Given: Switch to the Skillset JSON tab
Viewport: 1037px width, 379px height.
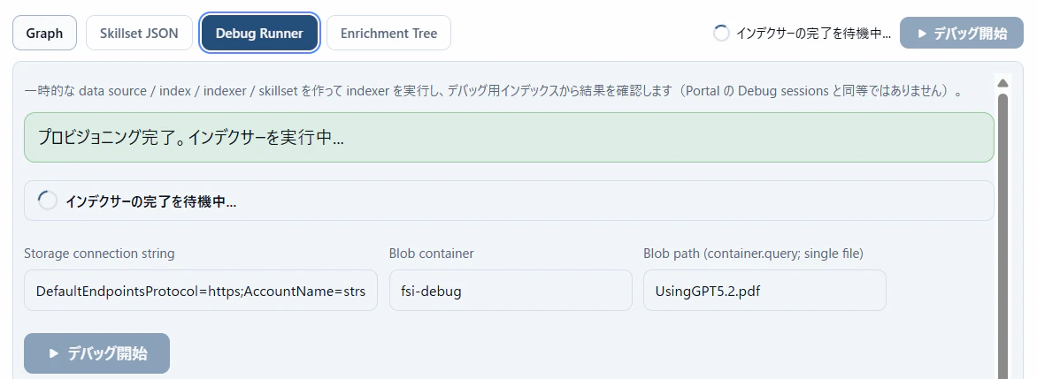Looking at the screenshot, I should [x=139, y=34].
